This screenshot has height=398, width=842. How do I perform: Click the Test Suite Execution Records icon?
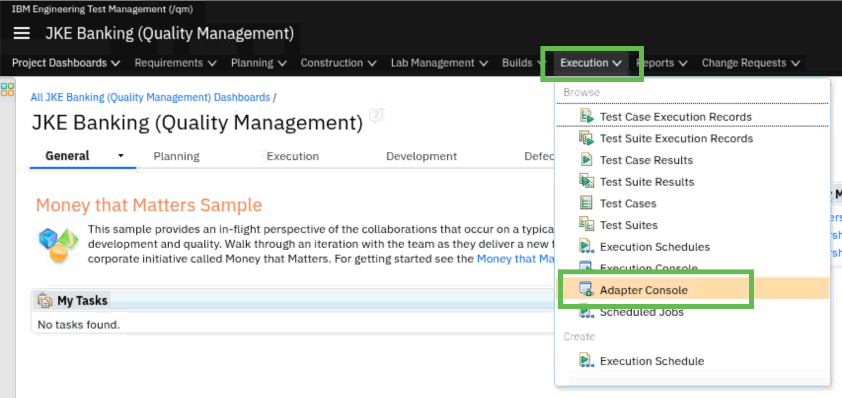(586, 138)
